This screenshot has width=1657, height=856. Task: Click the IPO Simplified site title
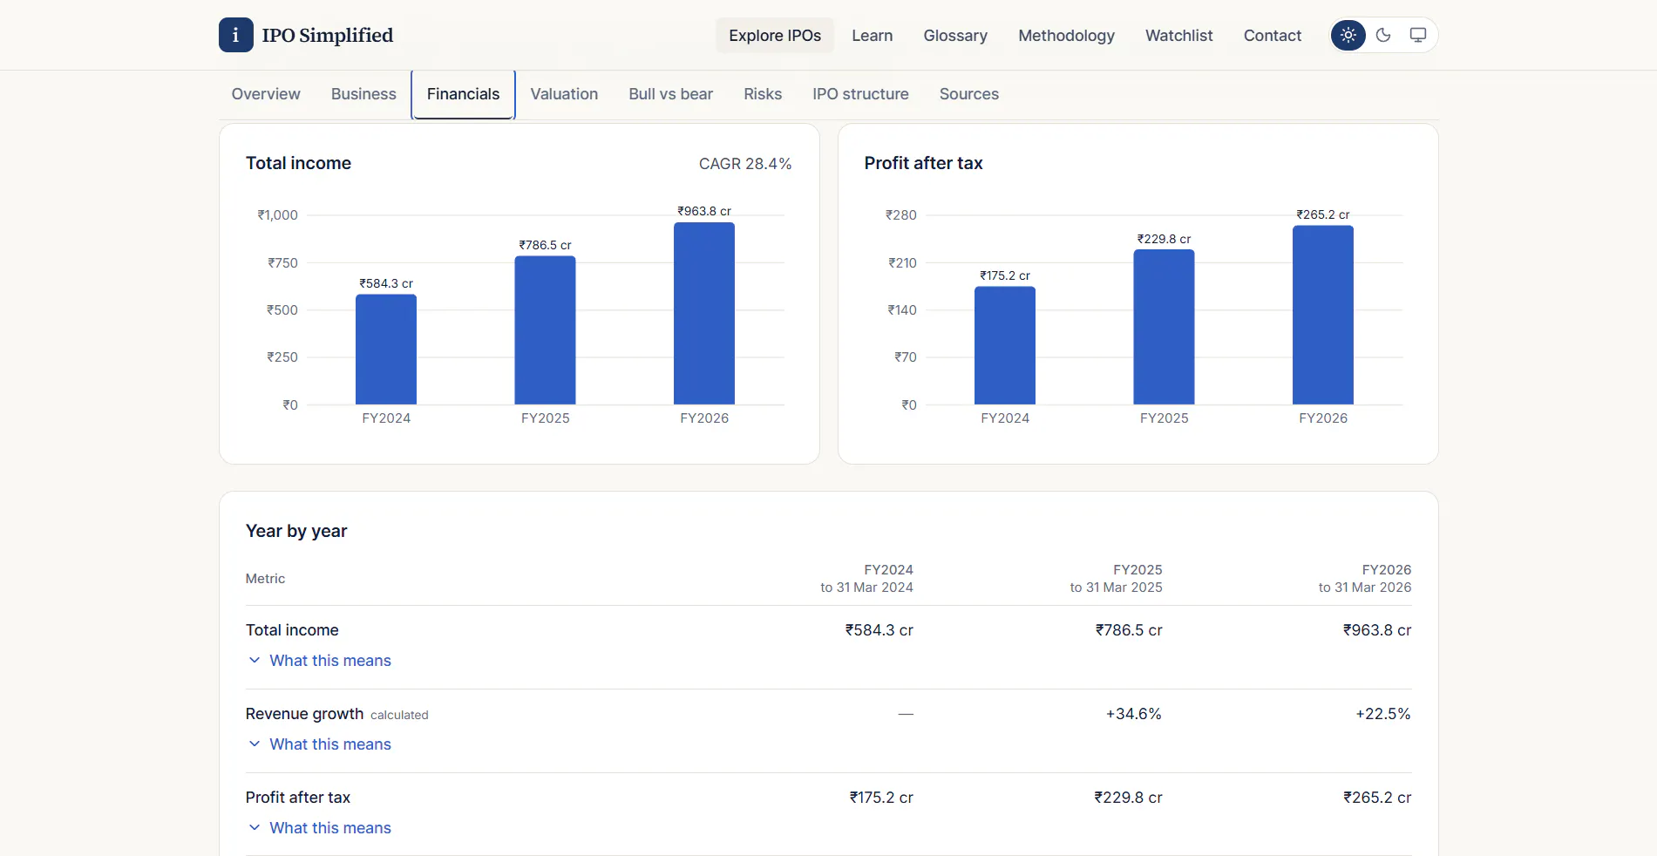[x=328, y=35]
